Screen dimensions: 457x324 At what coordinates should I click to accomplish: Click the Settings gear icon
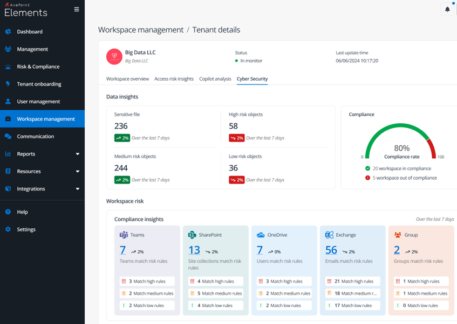[x=8, y=229]
